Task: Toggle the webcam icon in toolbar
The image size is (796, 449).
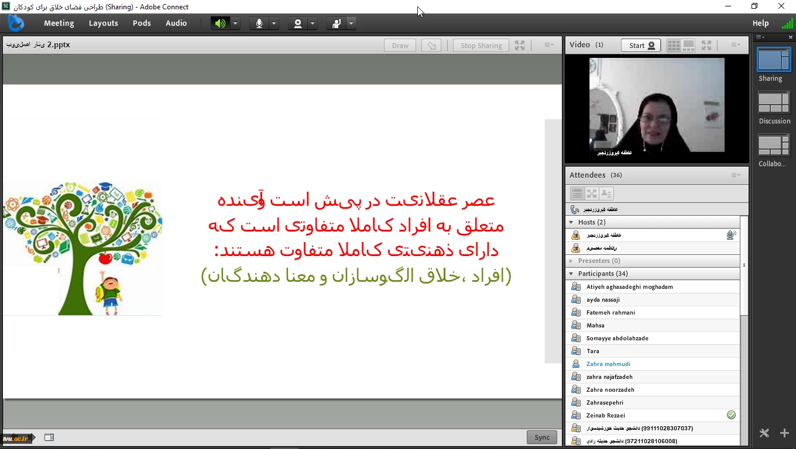Action: pyautogui.click(x=298, y=23)
